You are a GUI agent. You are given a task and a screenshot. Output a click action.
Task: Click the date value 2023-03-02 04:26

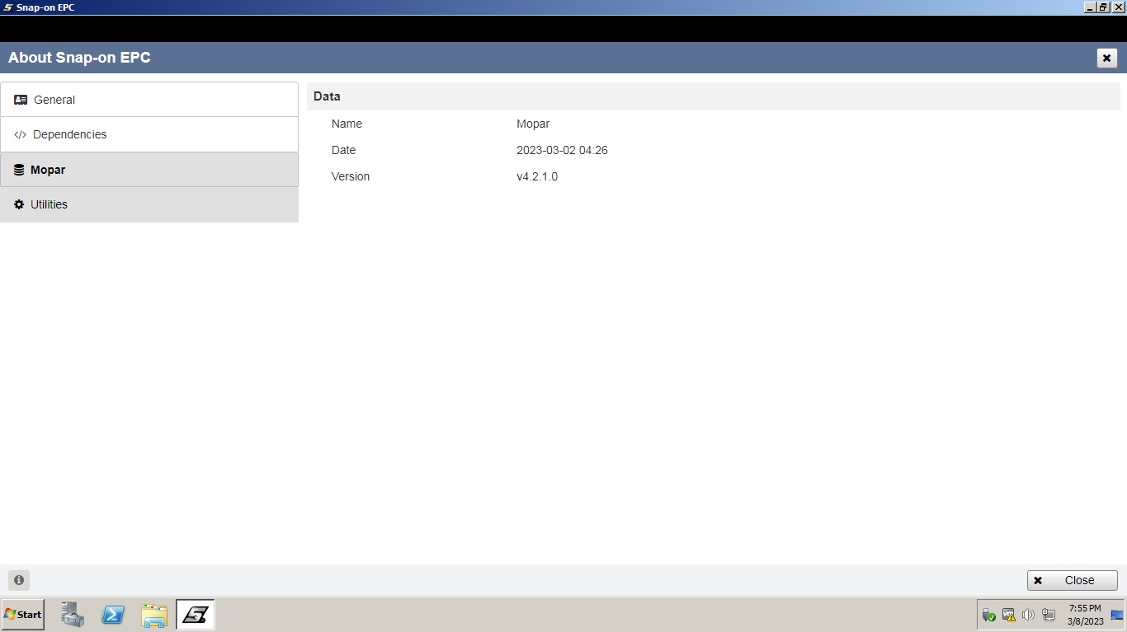(x=562, y=150)
